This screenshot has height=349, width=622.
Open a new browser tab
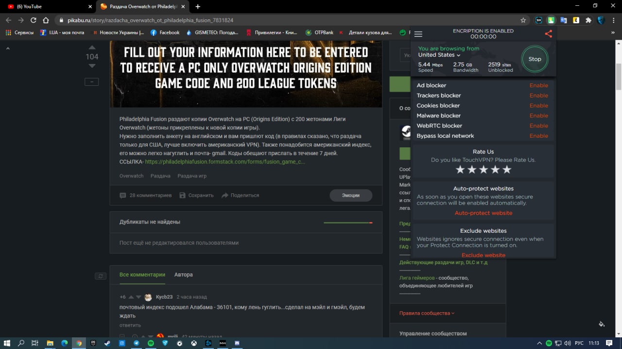tap(198, 7)
